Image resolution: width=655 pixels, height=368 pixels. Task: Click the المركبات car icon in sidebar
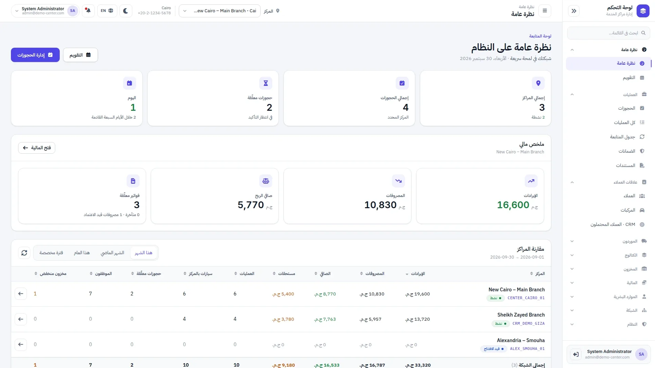(x=642, y=210)
